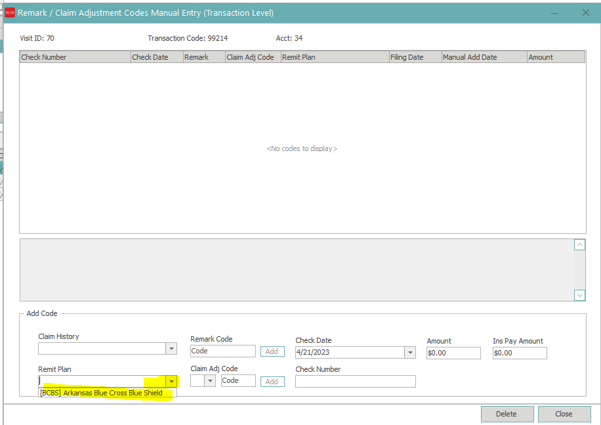Viewport: 601px width, 425px height.
Task: Click the application icon in the title bar
Action: (x=10, y=12)
